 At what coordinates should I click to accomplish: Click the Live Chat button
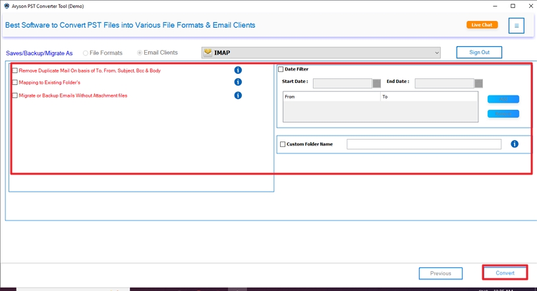tap(482, 24)
